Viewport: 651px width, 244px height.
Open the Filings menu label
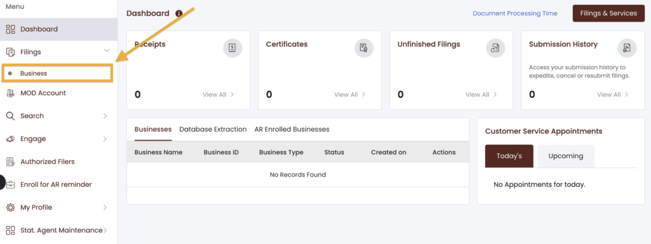tap(31, 52)
